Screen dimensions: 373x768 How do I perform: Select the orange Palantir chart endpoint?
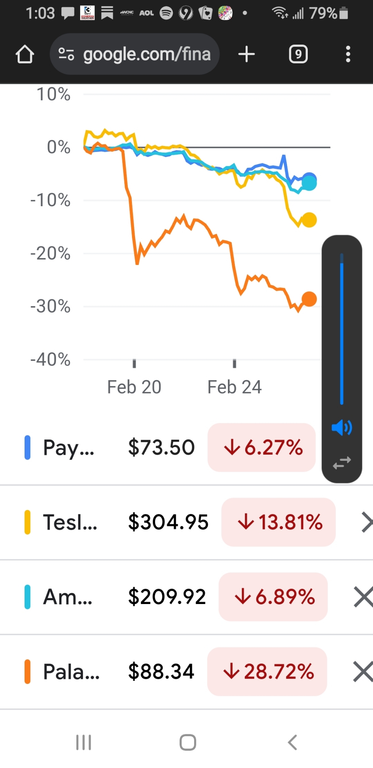pyautogui.click(x=309, y=299)
